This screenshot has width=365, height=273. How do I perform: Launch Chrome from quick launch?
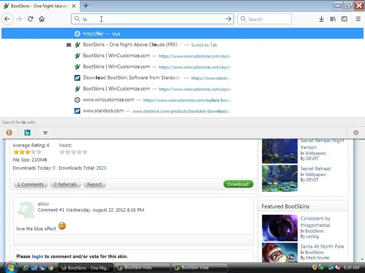pos(51,268)
